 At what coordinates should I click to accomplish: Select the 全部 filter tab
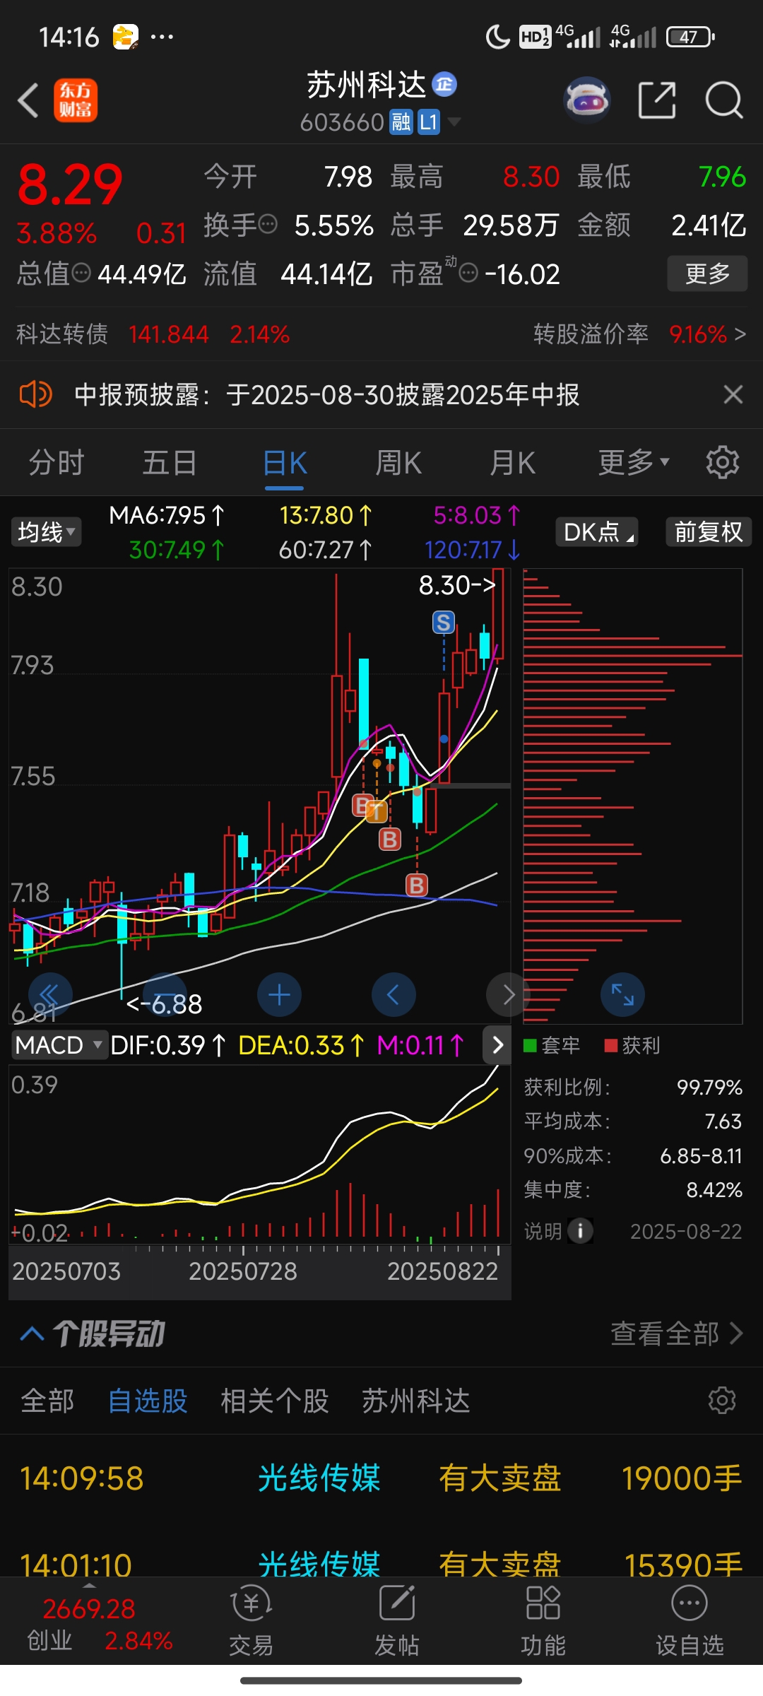click(x=47, y=1401)
